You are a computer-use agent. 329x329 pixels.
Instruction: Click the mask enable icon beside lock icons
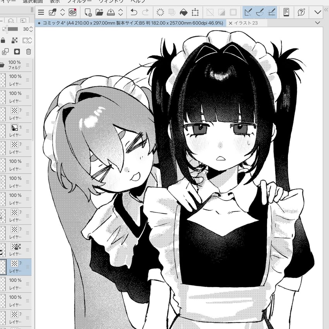[x=25, y=40]
